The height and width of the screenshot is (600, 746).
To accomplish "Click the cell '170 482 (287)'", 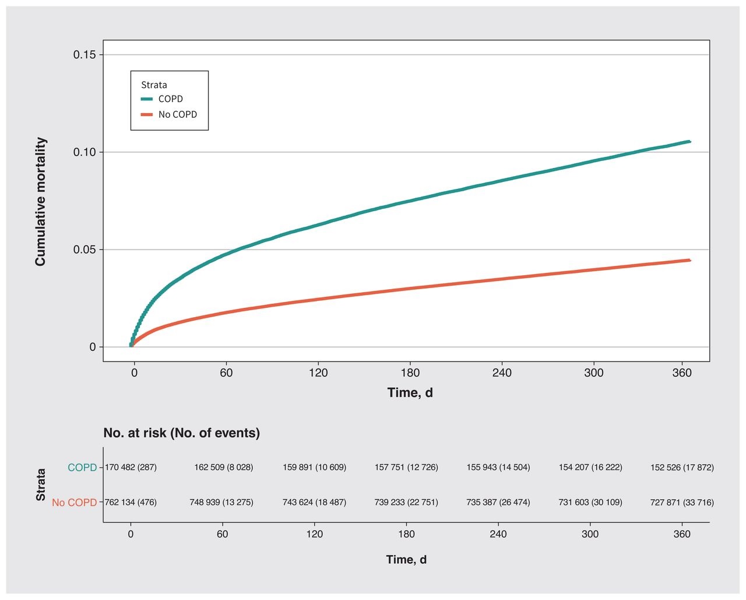I will 131,468.
